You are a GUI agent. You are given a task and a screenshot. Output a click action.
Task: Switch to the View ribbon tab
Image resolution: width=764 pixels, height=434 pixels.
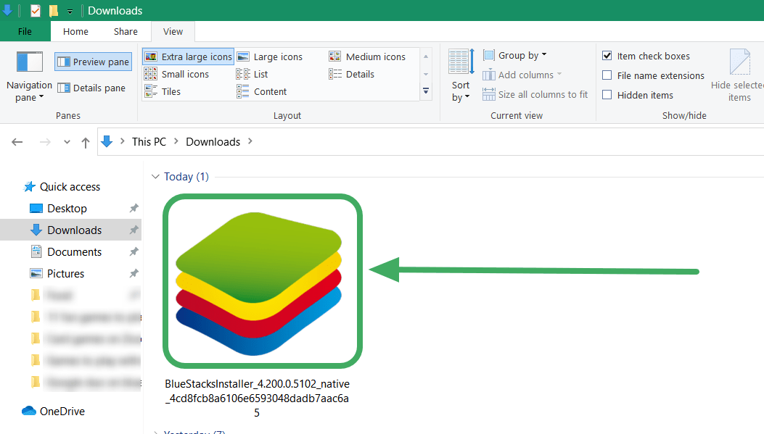click(x=173, y=32)
